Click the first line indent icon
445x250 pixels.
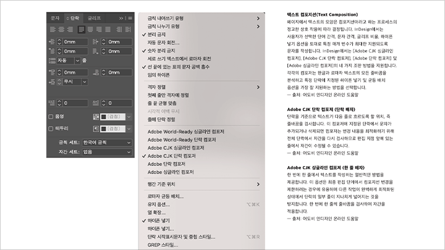coord(52,51)
